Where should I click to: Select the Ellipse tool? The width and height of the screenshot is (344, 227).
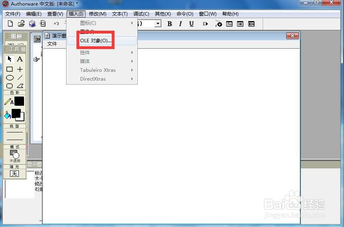point(10,77)
